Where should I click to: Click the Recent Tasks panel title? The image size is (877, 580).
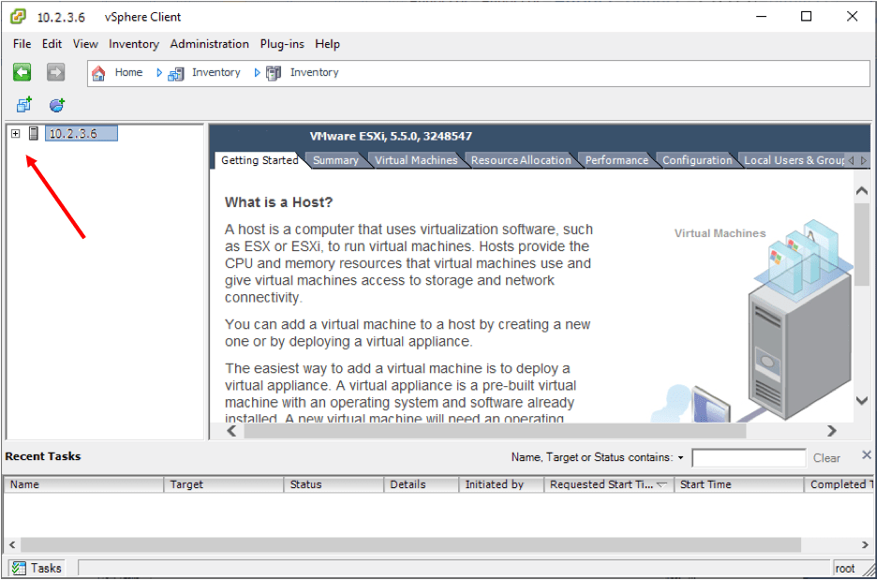43,456
